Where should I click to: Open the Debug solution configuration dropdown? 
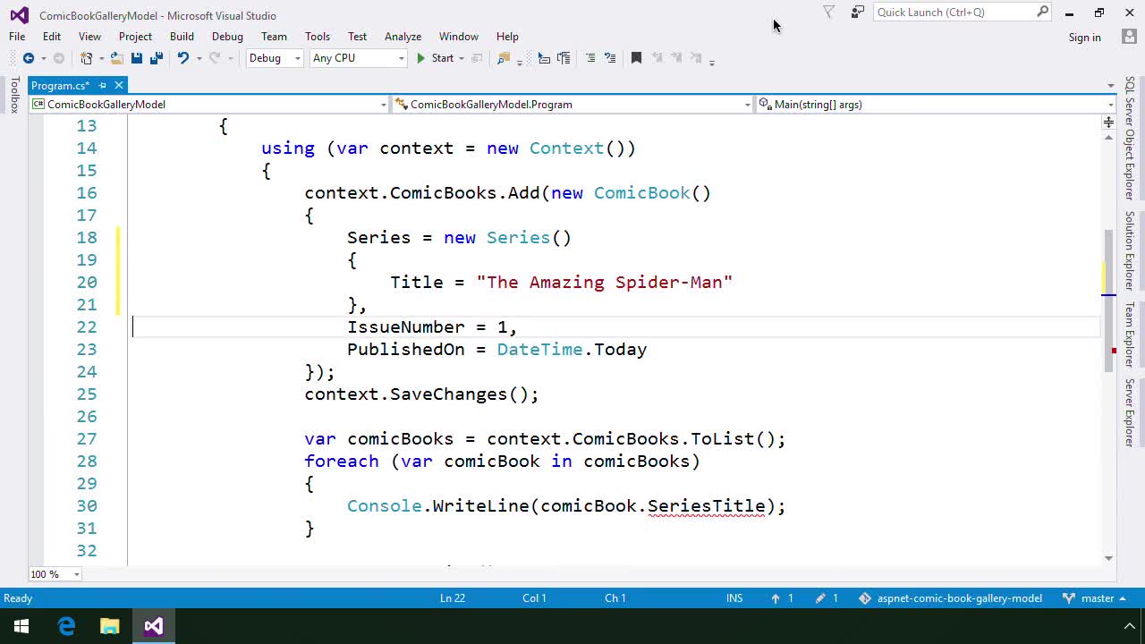(x=275, y=57)
